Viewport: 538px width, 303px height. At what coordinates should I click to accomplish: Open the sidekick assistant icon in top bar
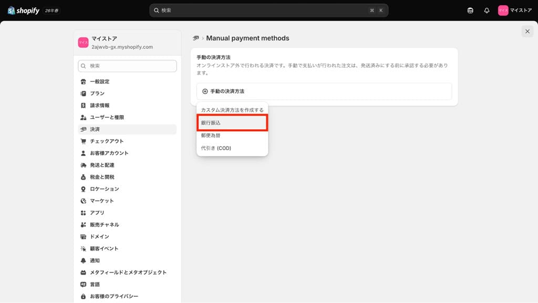470,11
